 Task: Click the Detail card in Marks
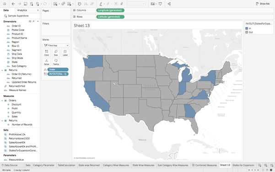coord(47,62)
